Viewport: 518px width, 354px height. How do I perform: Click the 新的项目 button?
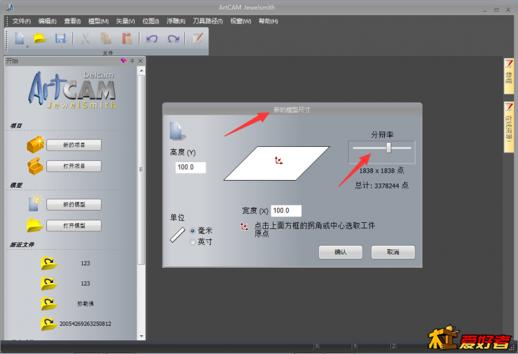(x=74, y=145)
